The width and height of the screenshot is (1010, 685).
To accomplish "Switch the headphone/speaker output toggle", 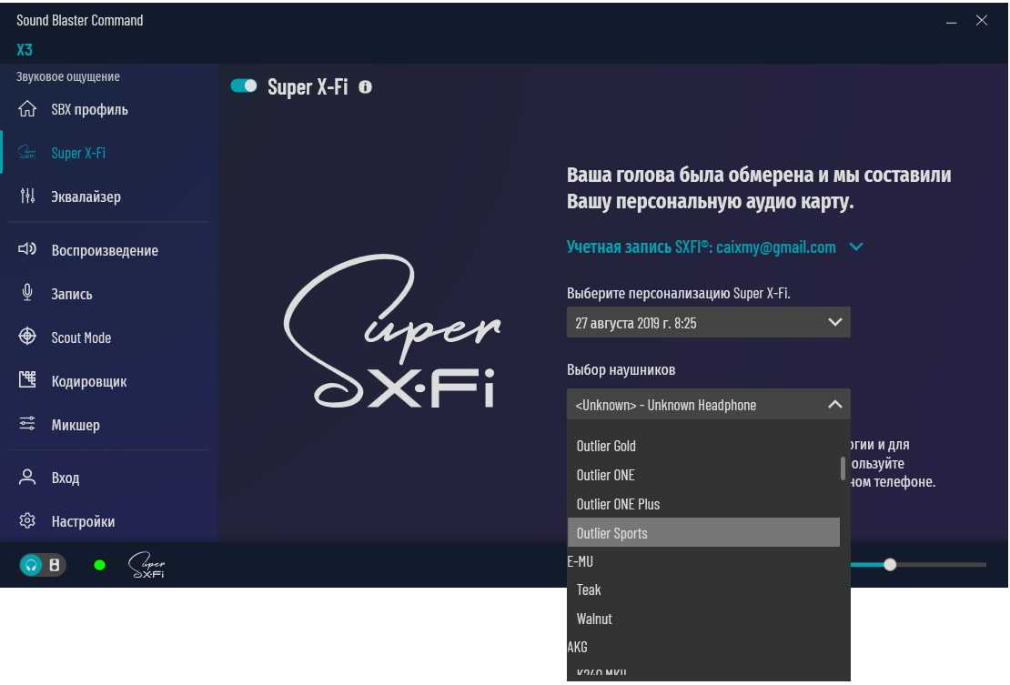I will tap(43, 565).
